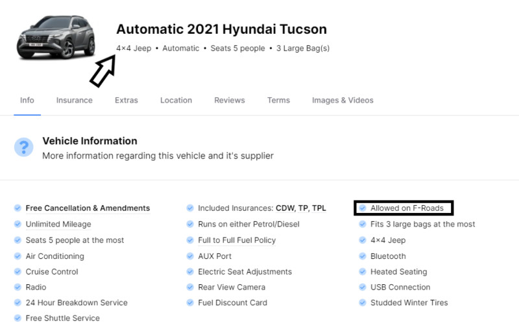519x333 pixels.
Task: Click the Full to Full Fuel Policy link
Action: click(x=237, y=240)
